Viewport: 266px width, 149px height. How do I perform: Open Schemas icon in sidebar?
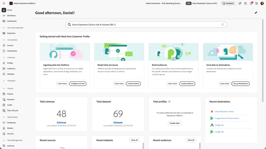click(4, 146)
